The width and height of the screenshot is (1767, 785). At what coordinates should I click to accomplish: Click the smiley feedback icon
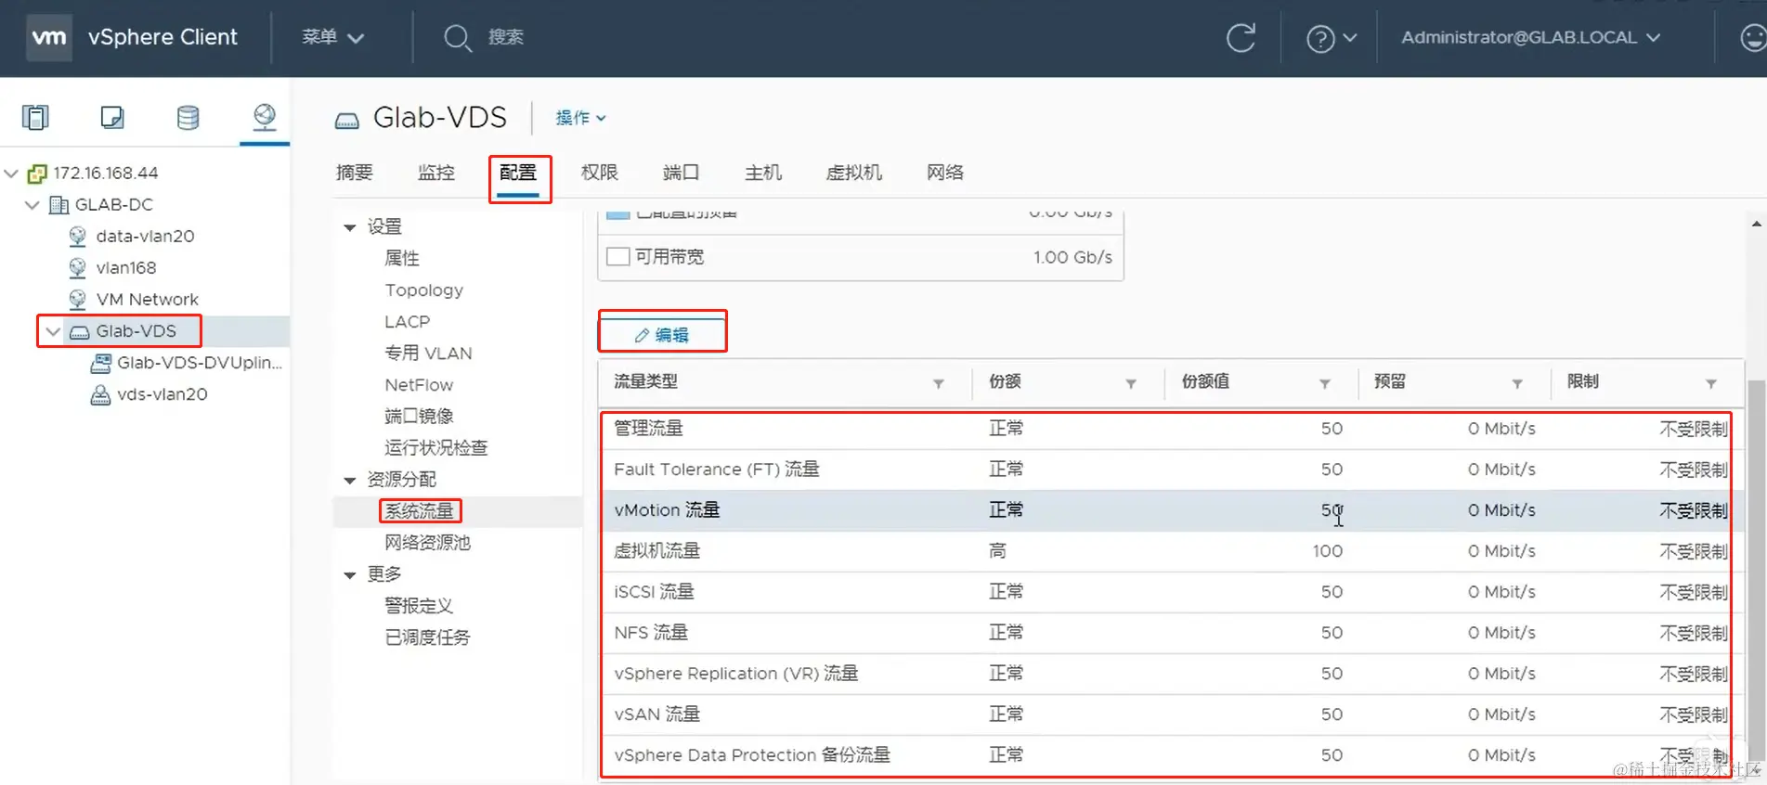click(x=1752, y=38)
